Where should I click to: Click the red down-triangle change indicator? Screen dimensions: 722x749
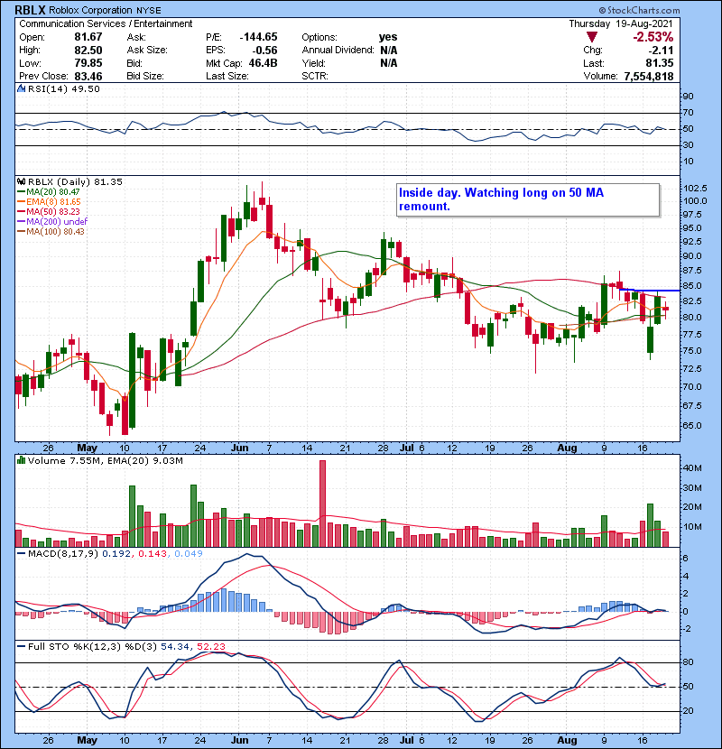592,37
